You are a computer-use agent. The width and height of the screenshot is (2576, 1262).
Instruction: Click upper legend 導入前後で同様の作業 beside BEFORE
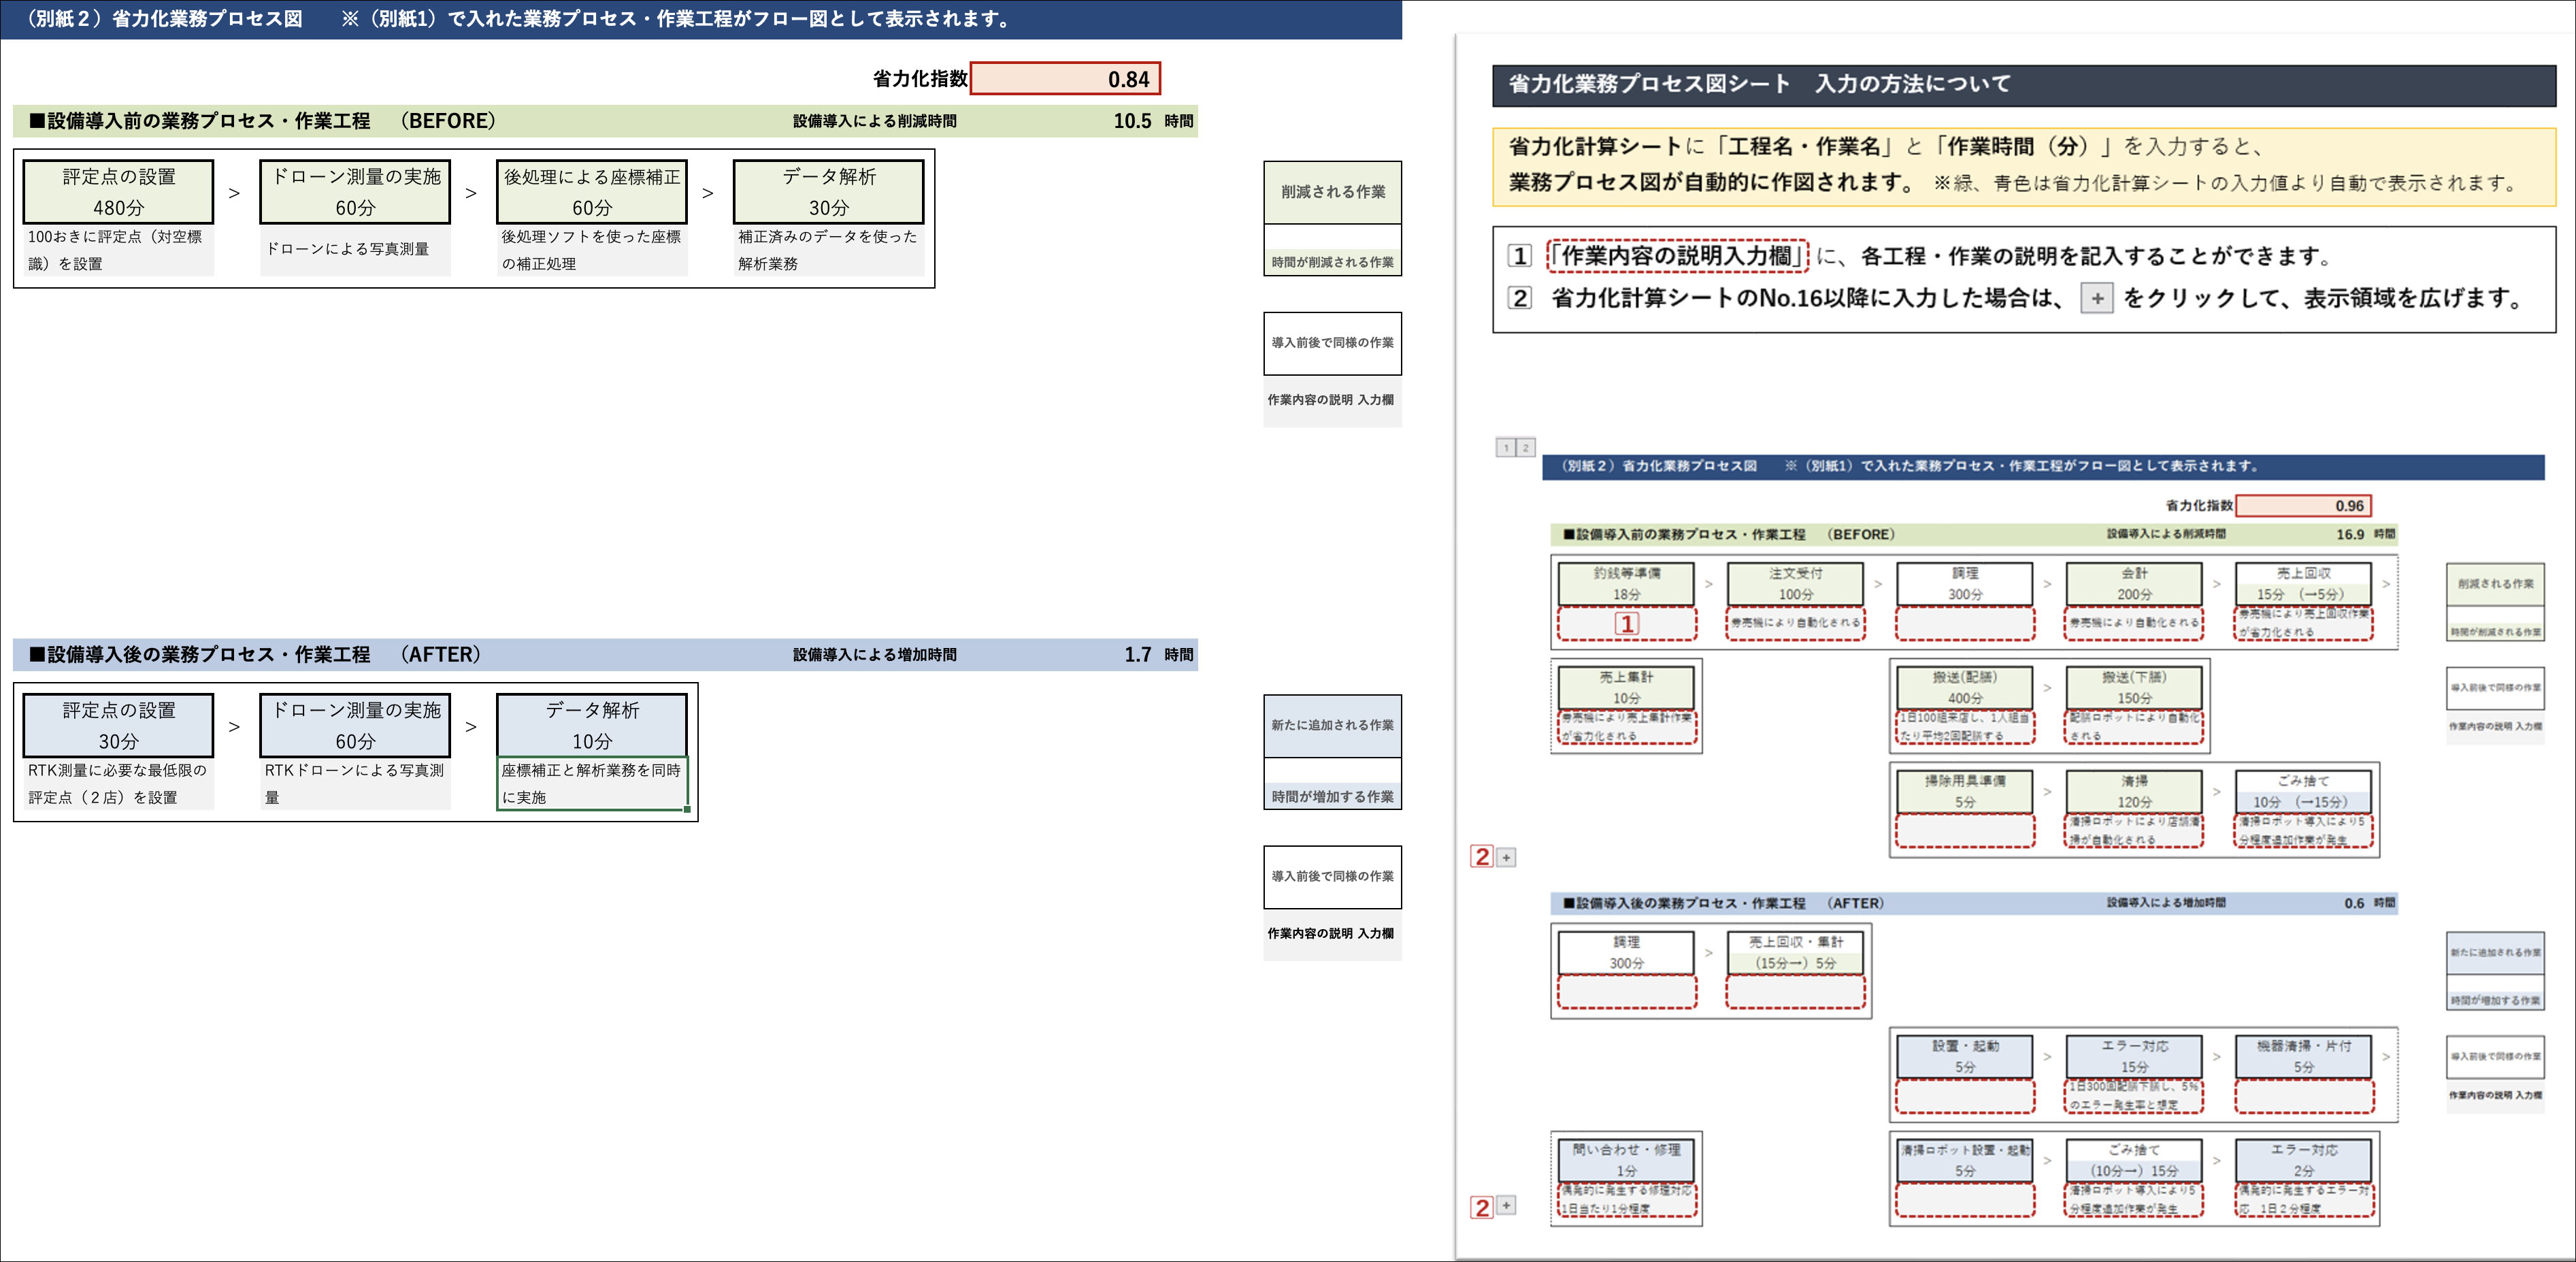click(x=1332, y=343)
